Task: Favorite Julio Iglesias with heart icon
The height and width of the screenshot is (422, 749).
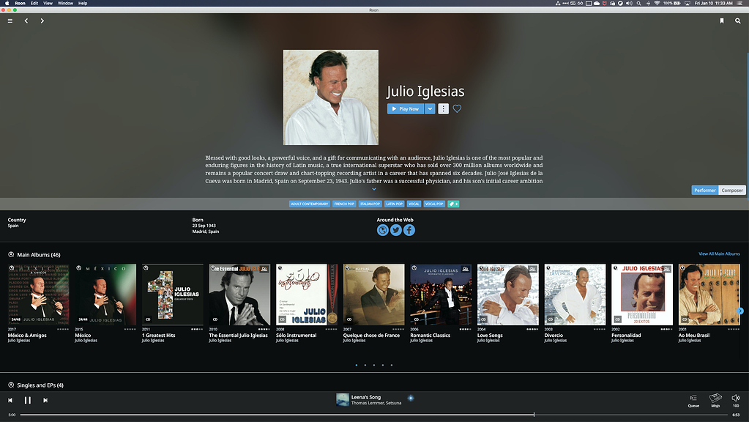Action: coord(457,109)
